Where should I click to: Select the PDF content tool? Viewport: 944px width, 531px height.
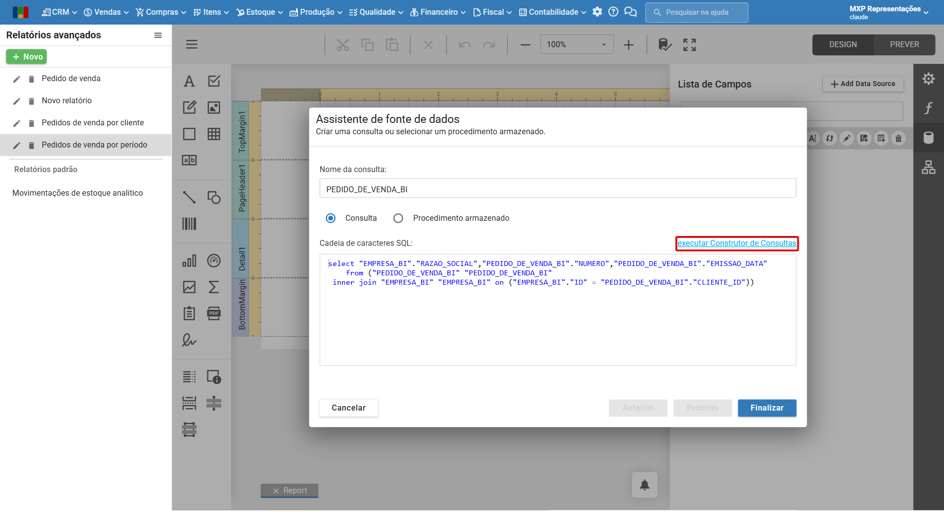(x=214, y=314)
